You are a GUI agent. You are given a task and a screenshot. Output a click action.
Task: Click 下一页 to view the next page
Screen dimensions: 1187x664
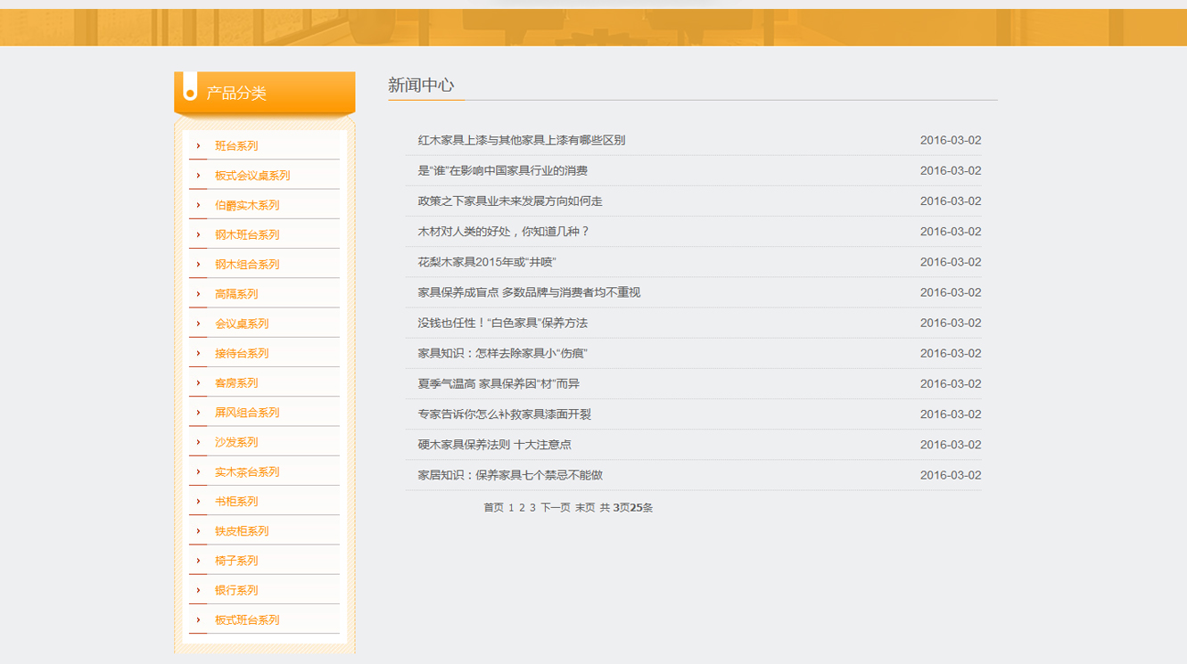(x=555, y=508)
